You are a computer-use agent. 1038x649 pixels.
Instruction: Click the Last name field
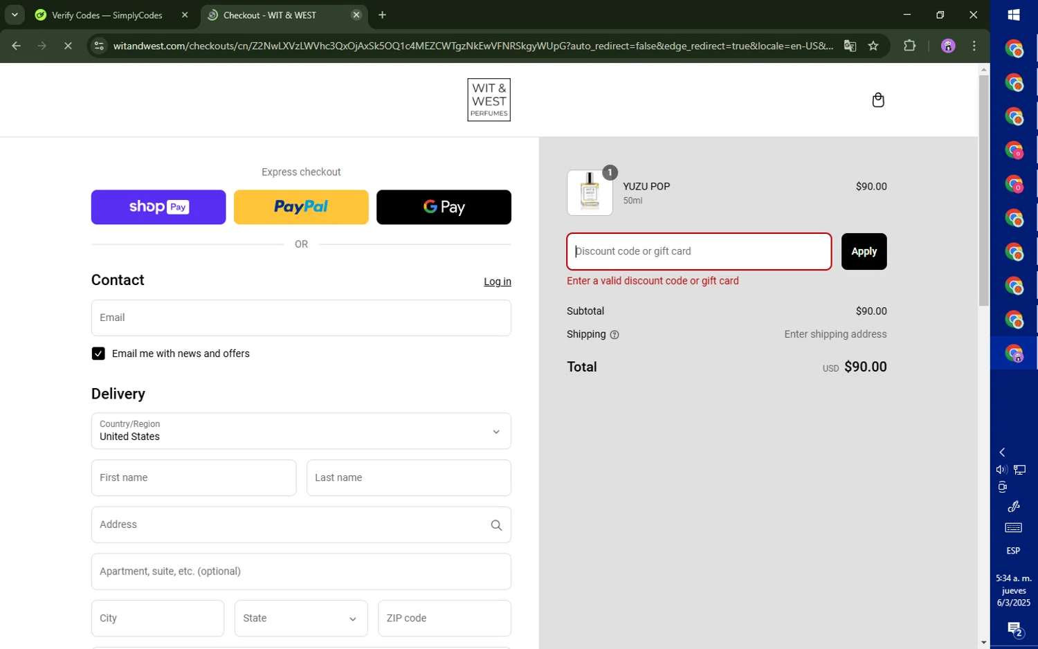(x=409, y=477)
